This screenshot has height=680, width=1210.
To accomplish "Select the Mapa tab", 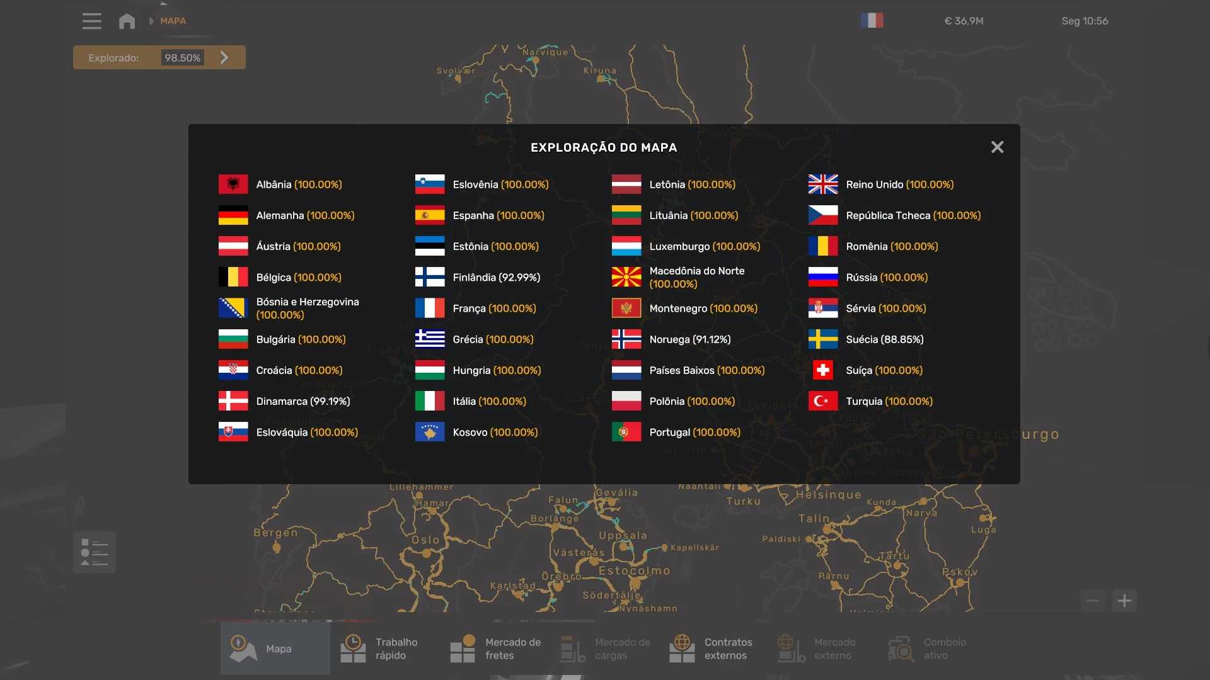I will point(275,649).
